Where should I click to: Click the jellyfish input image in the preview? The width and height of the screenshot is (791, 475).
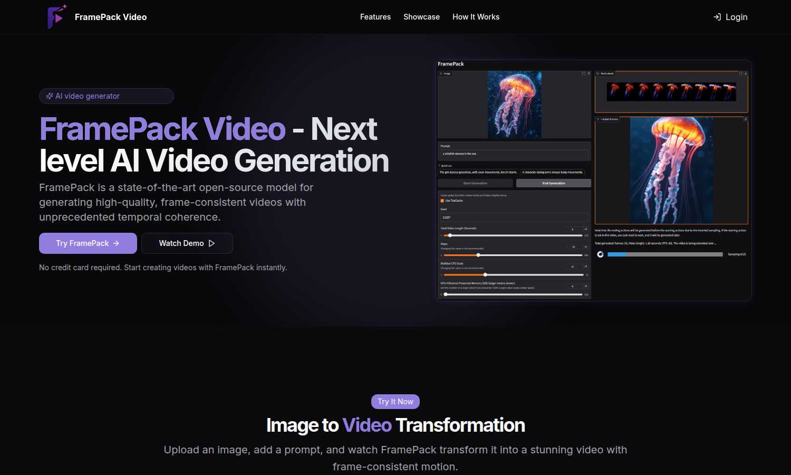[x=515, y=104]
